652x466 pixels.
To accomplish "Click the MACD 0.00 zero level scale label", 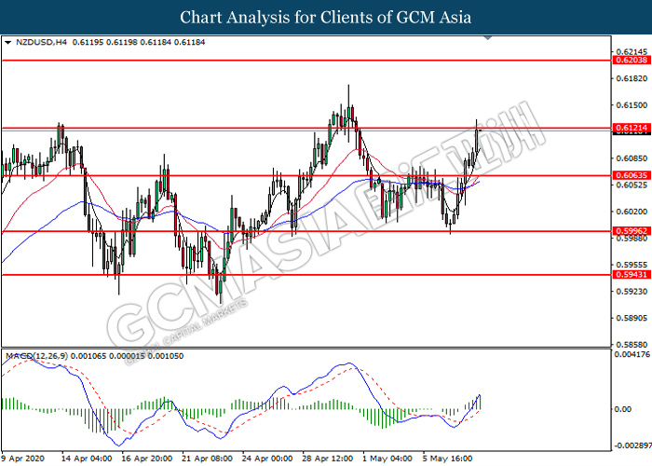I will click(x=622, y=409).
